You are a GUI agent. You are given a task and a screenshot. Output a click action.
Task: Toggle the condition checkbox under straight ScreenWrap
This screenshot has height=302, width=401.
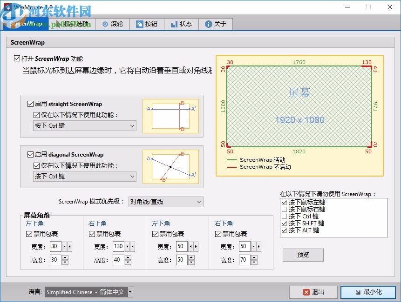tap(37, 115)
